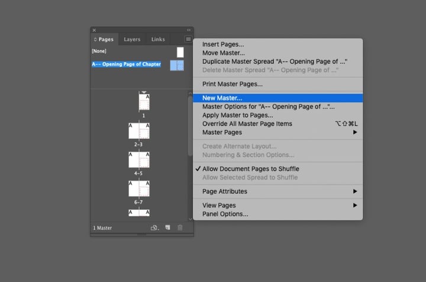Image resolution: width=426 pixels, height=282 pixels.
Task: Choose Print Master Pages...
Action: (x=277, y=84)
